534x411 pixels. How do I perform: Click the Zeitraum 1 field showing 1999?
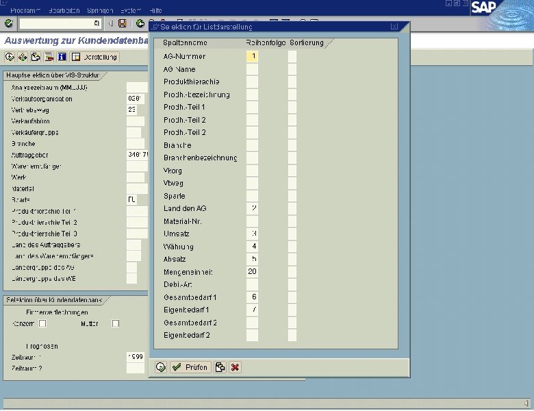coord(135,357)
